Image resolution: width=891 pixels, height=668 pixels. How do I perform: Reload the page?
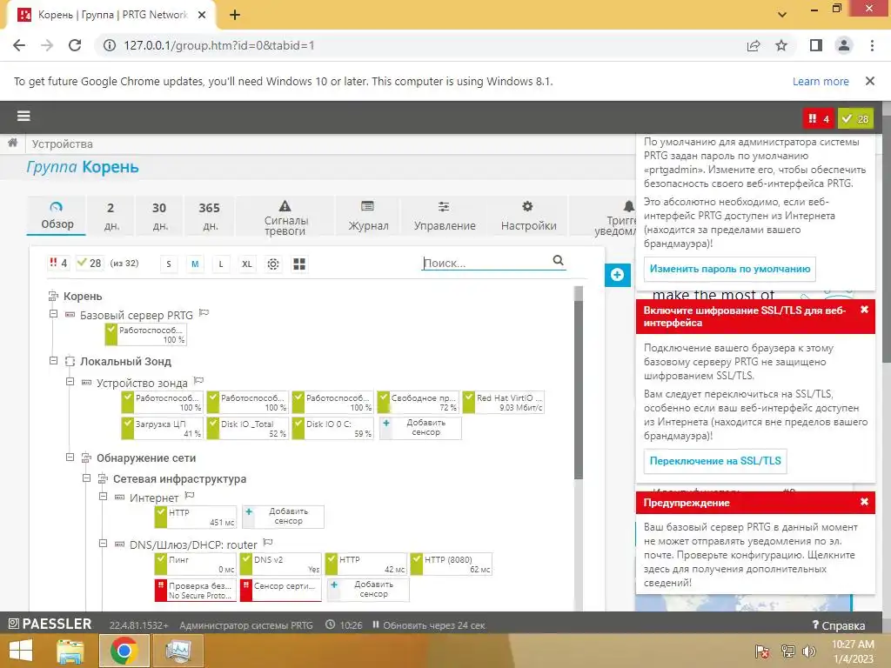tap(75, 45)
